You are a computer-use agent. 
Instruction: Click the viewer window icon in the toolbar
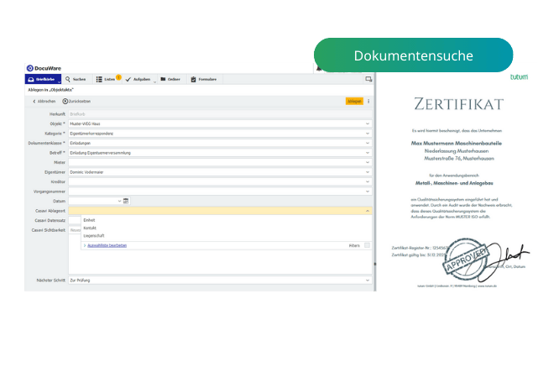(x=368, y=79)
